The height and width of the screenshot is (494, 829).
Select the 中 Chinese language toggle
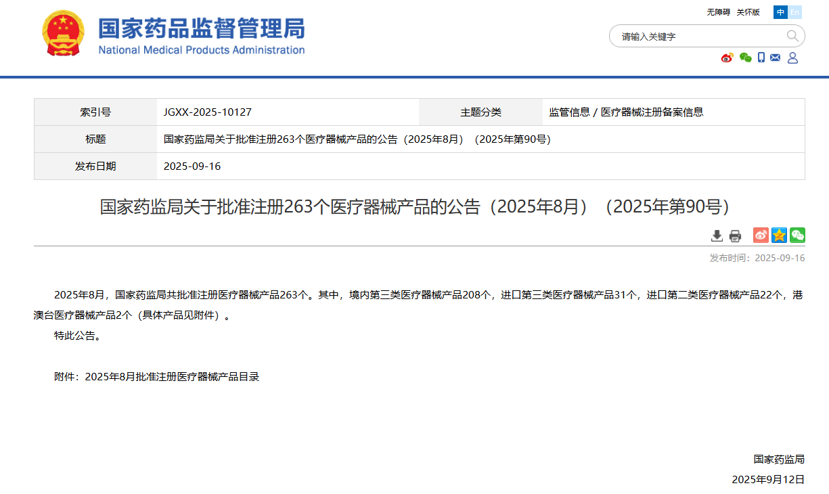click(781, 12)
